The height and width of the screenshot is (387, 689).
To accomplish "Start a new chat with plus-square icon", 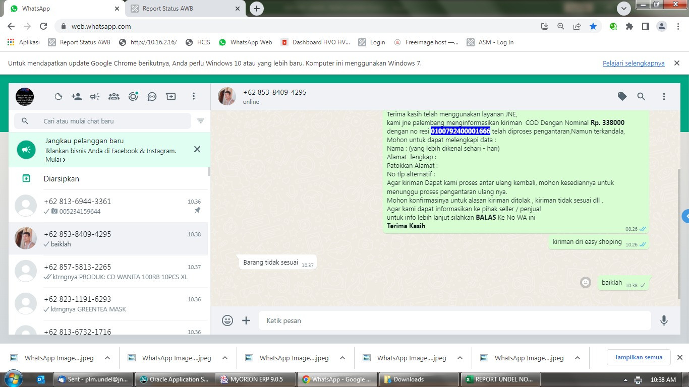I will point(171,96).
